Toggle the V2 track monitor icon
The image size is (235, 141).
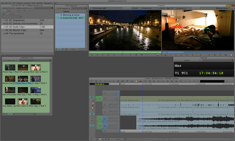[x=116, y=93]
